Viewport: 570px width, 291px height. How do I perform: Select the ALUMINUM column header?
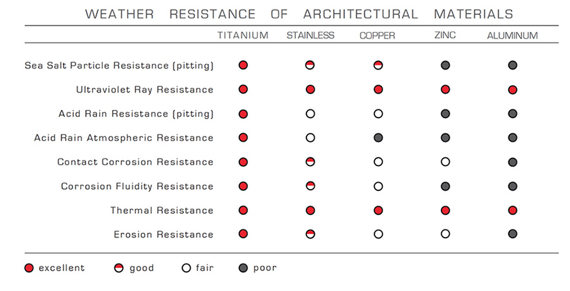coord(512,35)
